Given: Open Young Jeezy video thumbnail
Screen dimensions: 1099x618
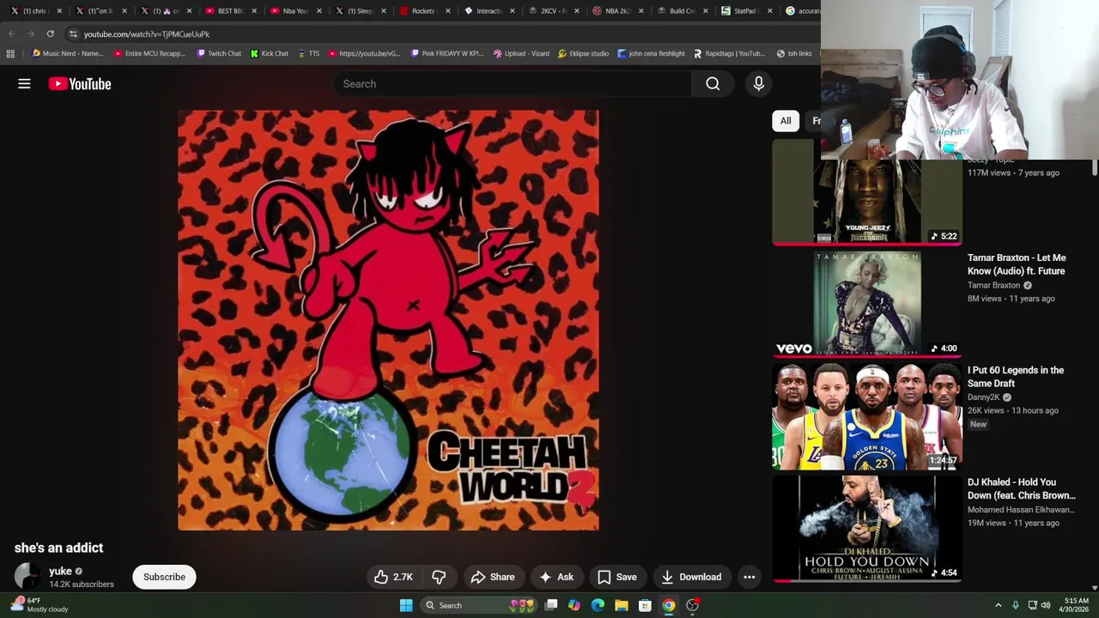Looking at the screenshot, I should 867,193.
